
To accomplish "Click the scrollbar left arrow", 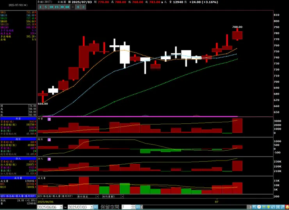I will (x=142, y=207).
